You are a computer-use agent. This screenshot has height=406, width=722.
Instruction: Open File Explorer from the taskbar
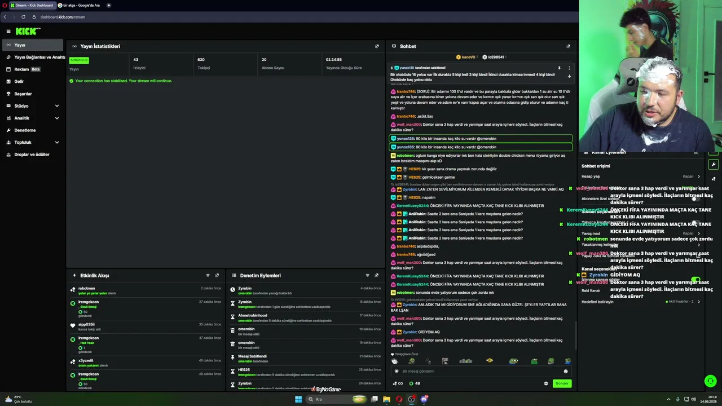(x=386, y=399)
